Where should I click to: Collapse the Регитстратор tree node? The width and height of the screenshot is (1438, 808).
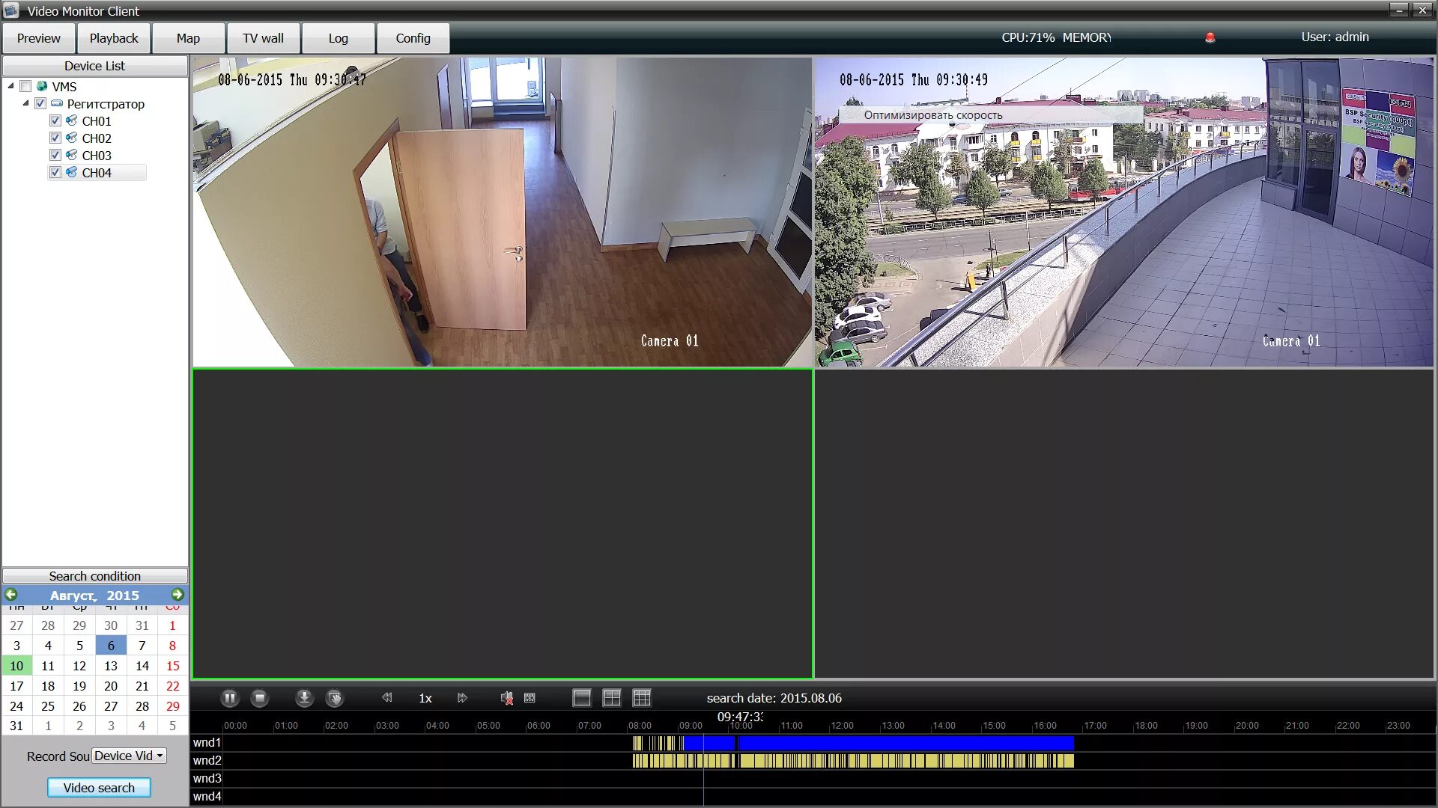tap(25, 103)
